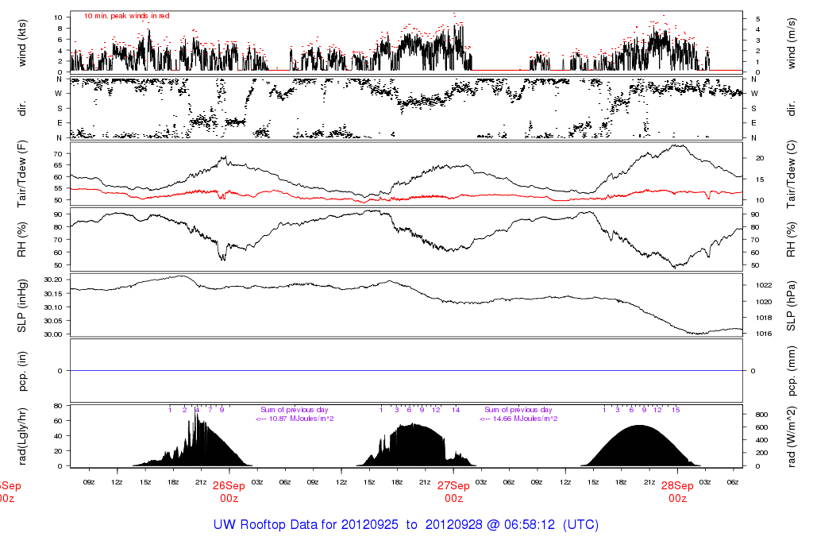Click the 'pcp. (mm)' axis label
813x556 pixels.
(x=791, y=371)
